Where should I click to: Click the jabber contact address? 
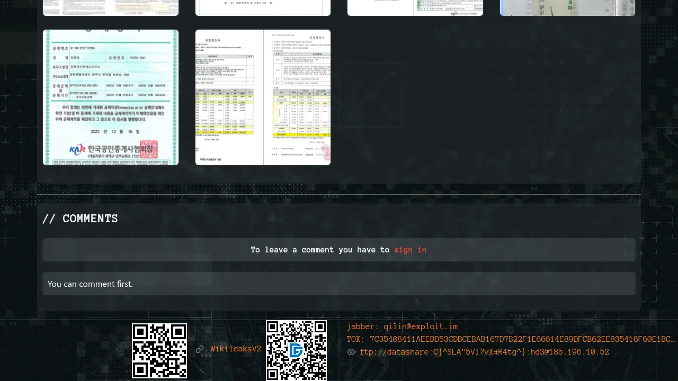(402, 326)
